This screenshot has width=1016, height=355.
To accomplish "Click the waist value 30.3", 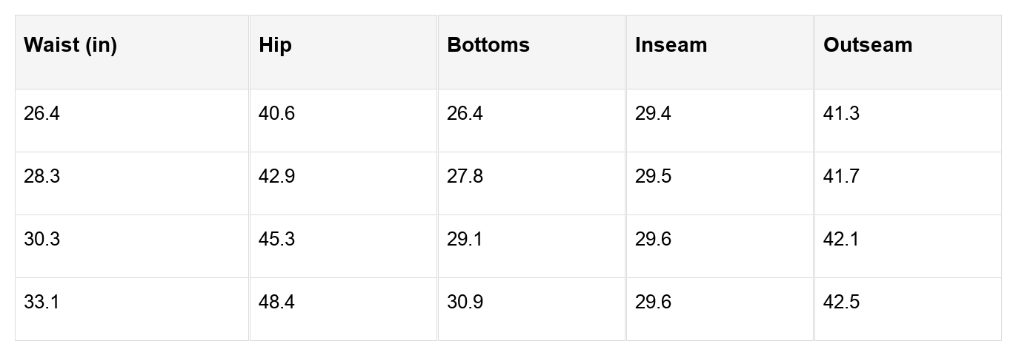I will click(41, 240).
